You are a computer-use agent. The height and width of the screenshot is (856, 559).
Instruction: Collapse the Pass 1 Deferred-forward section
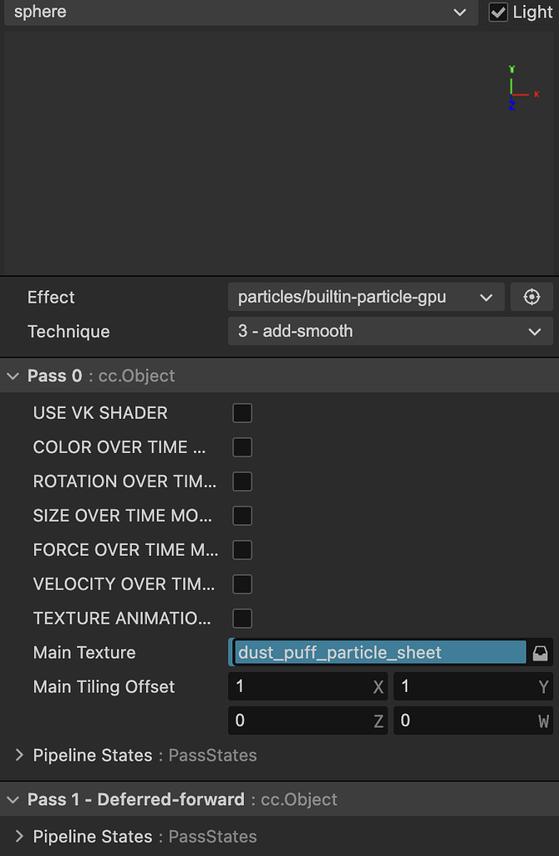(x=13, y=799)
